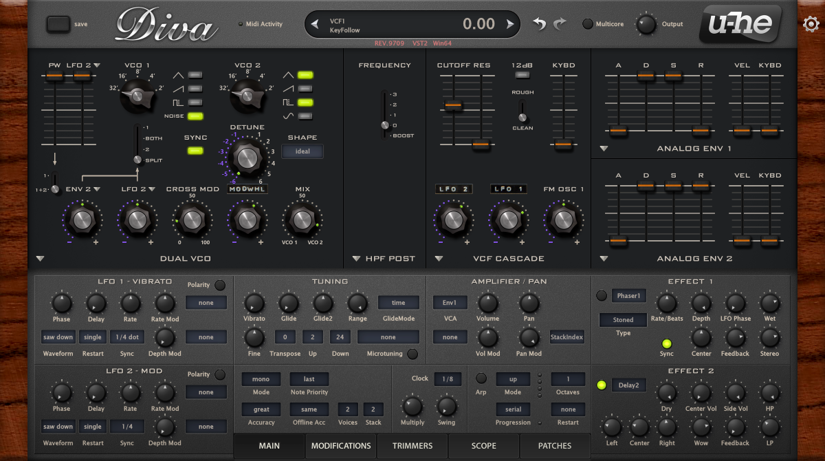The width and height of the screenshot is (825, 461).
Task: Toggle the 12dB filter slope switch
Action: 522,75
